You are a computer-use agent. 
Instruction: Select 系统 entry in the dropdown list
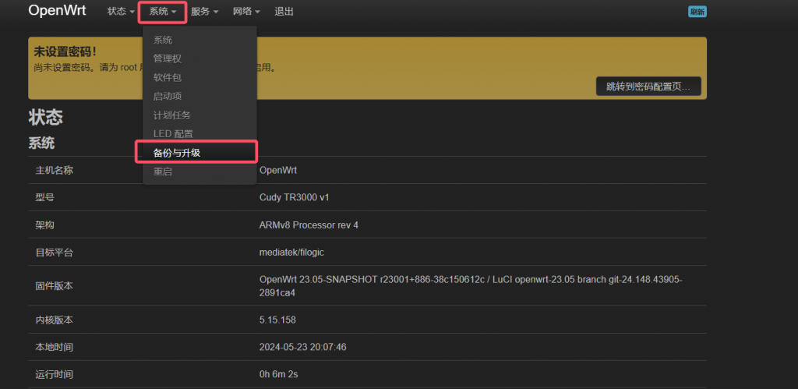pos(163,40)
